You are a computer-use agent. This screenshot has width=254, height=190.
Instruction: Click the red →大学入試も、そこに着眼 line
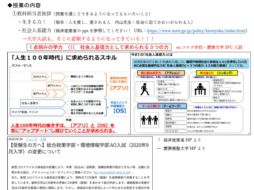click(88, 39)
